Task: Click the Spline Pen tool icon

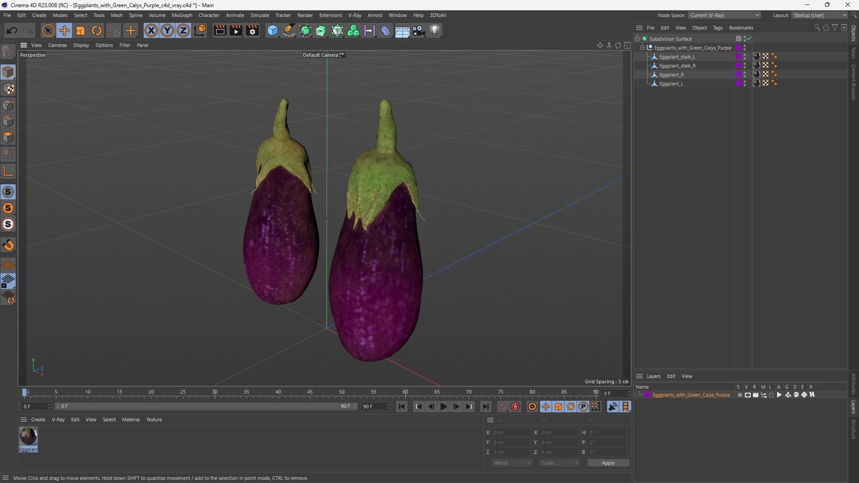Action: [289, 30]
